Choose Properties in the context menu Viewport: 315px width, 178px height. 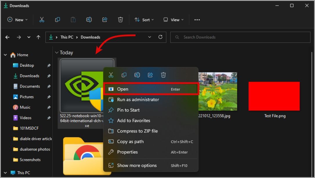(x=151, y=152)
